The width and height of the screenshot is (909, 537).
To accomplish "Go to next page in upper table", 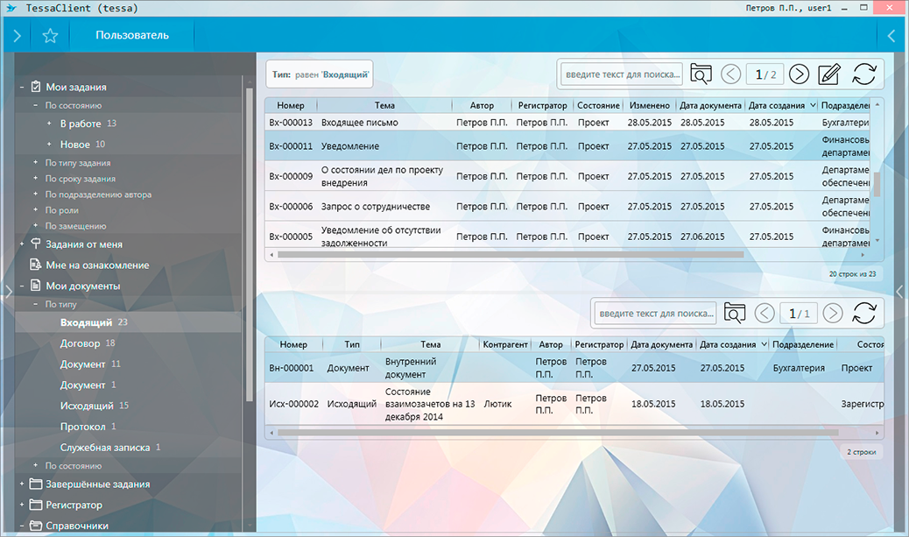I will pyautogui.click(x=799, y=74).
